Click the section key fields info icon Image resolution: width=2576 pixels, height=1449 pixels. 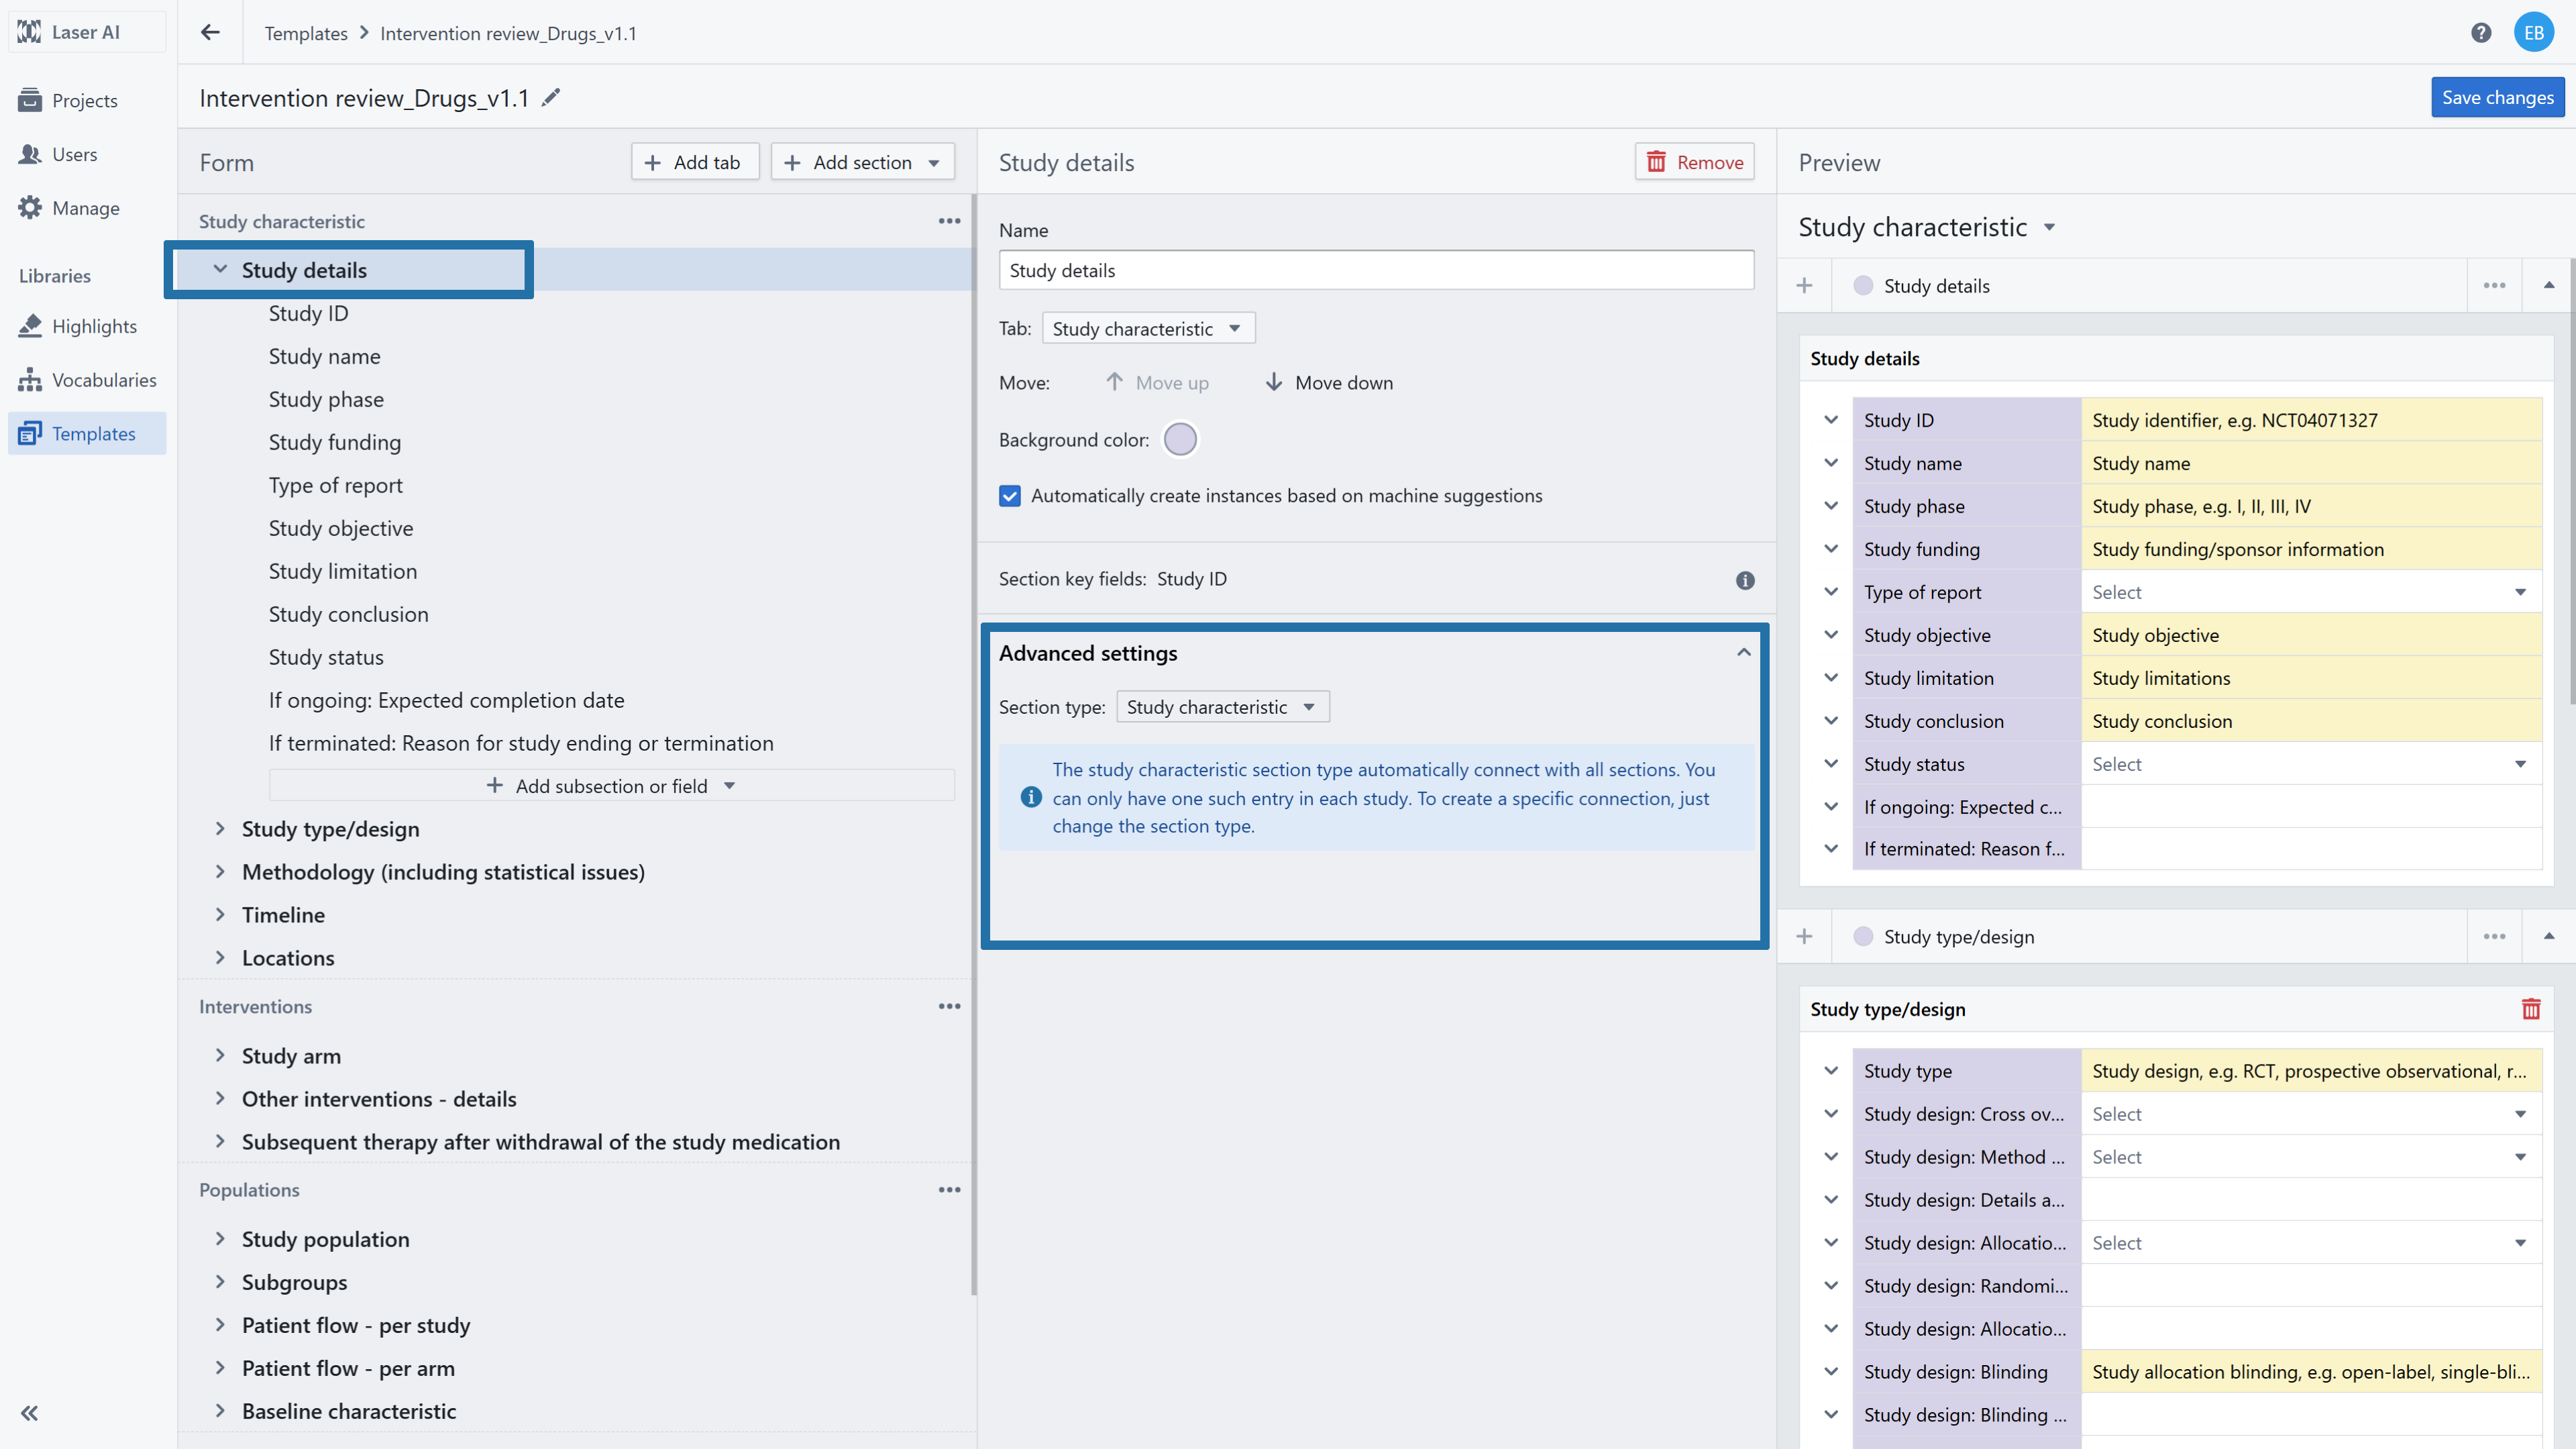(x=1745, y=580)
